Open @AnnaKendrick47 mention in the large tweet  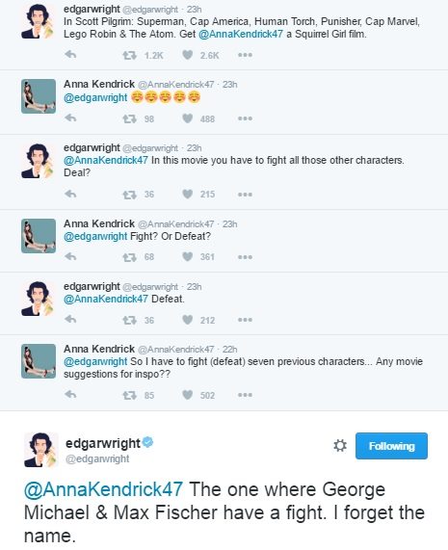pyautogui.click(x=103, y=489)
